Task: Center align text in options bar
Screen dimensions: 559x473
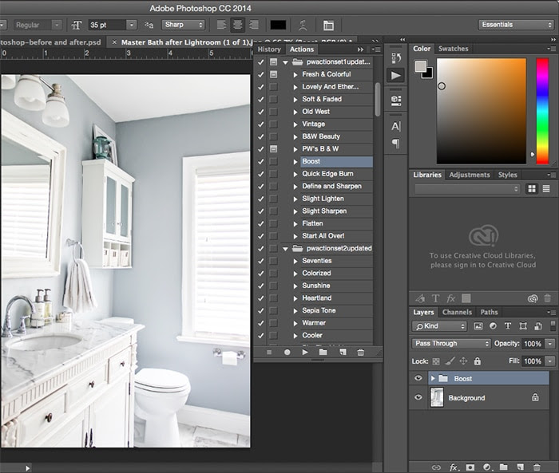Action: point(237,26)
